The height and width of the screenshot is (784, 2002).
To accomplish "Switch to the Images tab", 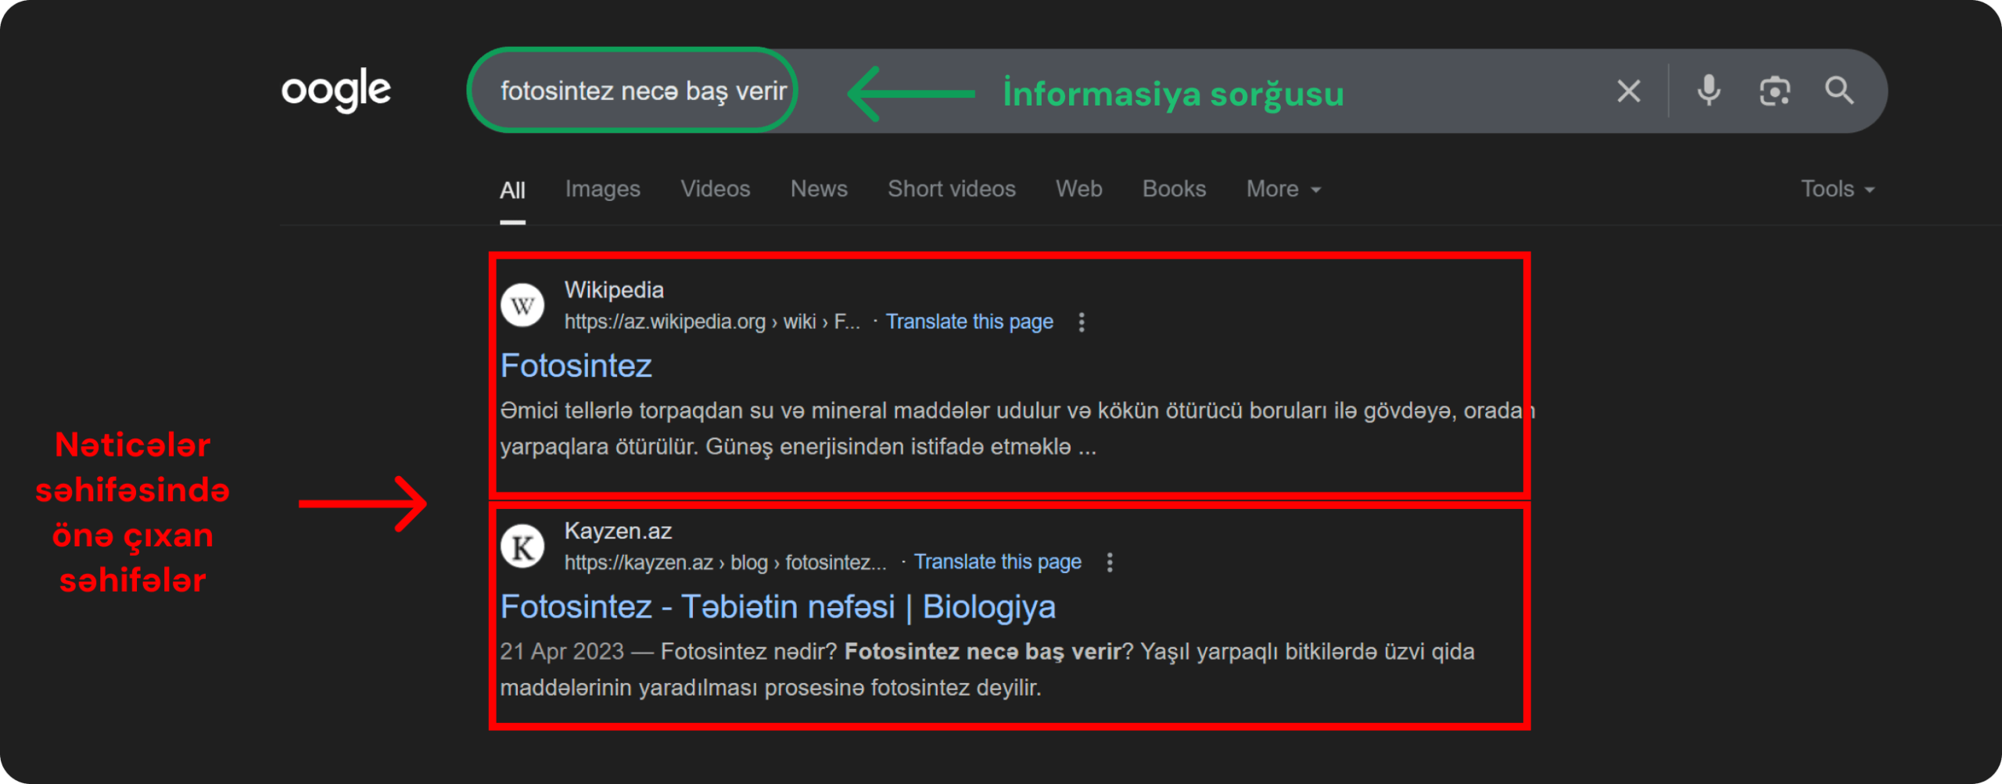I will [x=602, y=189].
